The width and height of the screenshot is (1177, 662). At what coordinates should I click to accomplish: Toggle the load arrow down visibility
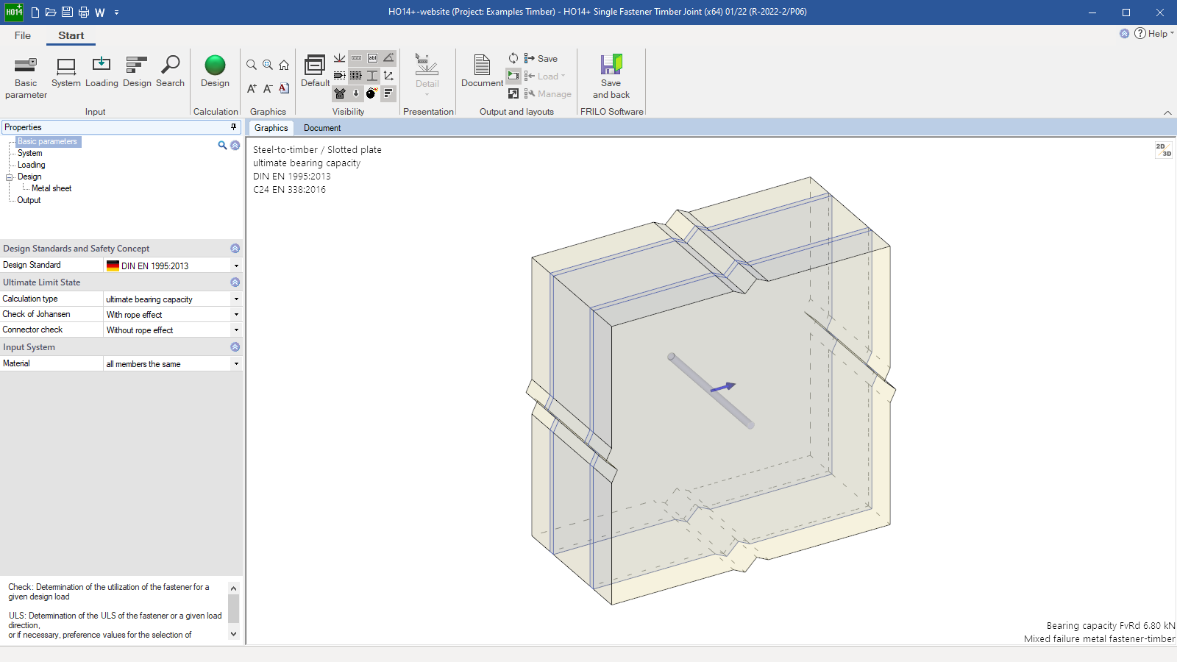click(356, 93)
